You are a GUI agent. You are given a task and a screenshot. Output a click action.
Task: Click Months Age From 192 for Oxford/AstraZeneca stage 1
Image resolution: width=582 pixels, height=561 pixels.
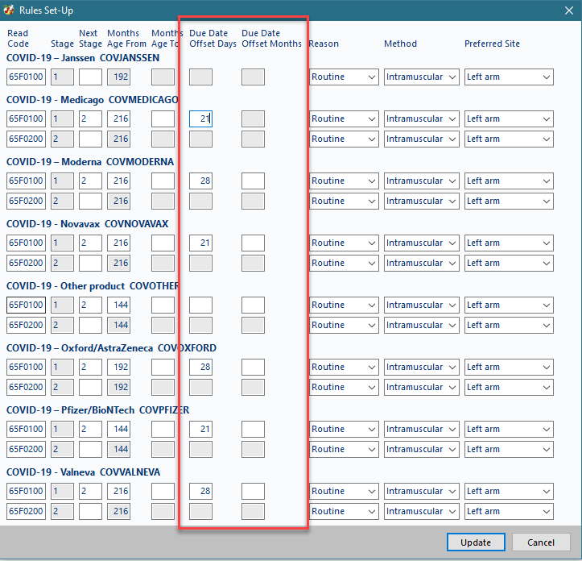pos(119,368)
